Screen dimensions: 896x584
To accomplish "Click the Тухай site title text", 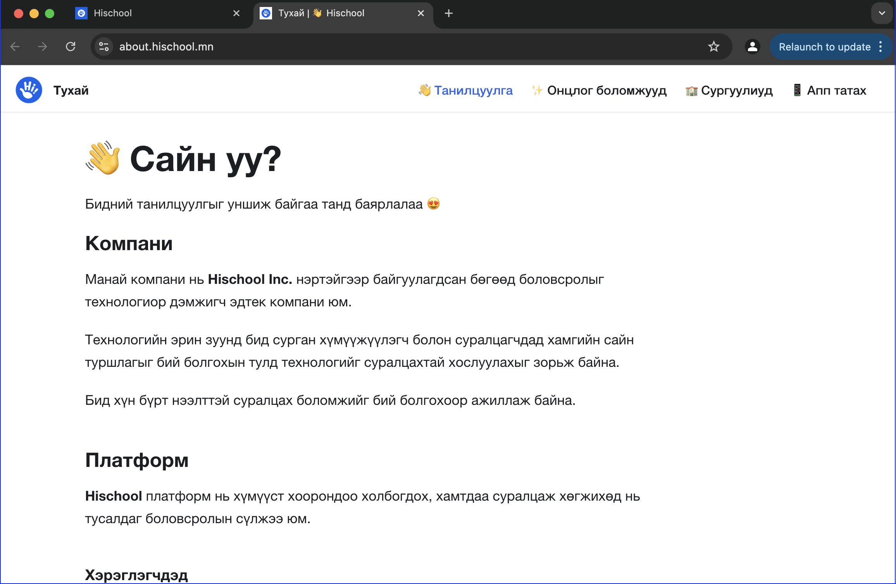I will 71,90.
